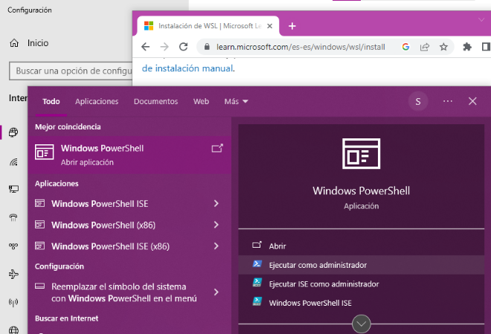Click the icon beside Windows PowerShell ISE (x86)
The height and width of the screenshot is (334, 491).
[39, 245]
